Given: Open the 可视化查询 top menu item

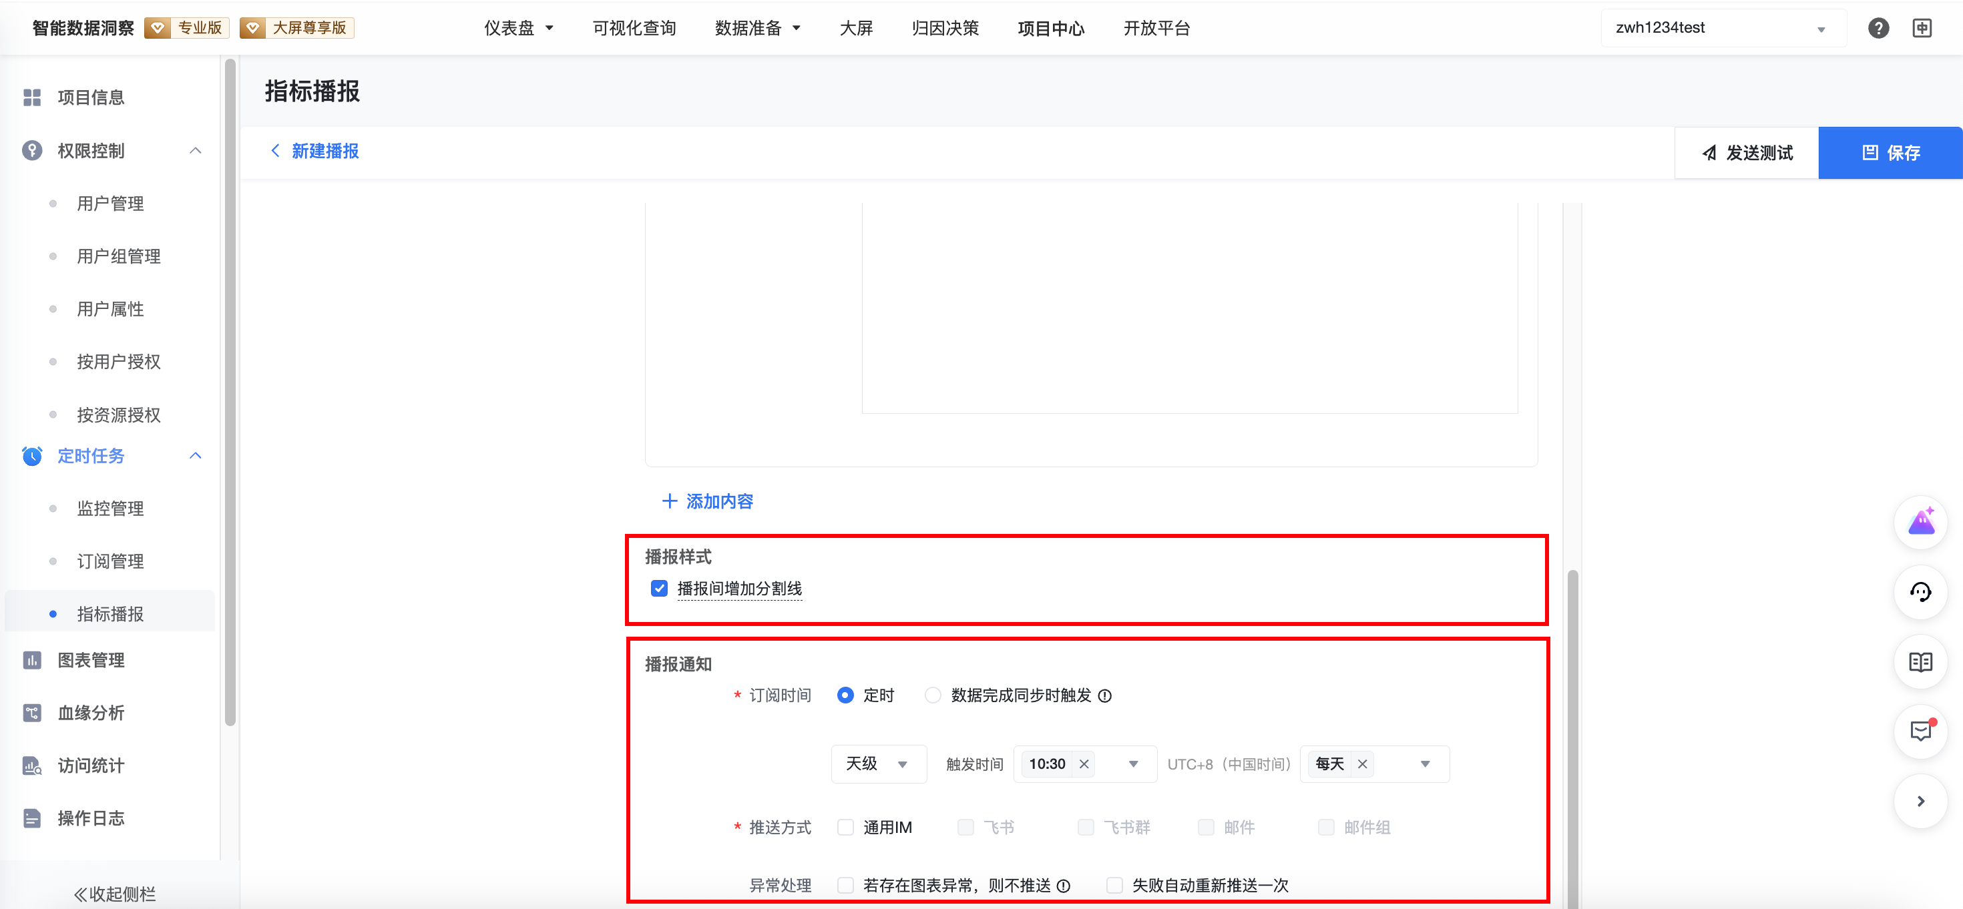Looking at the screenshot, I should coord(634,28).
